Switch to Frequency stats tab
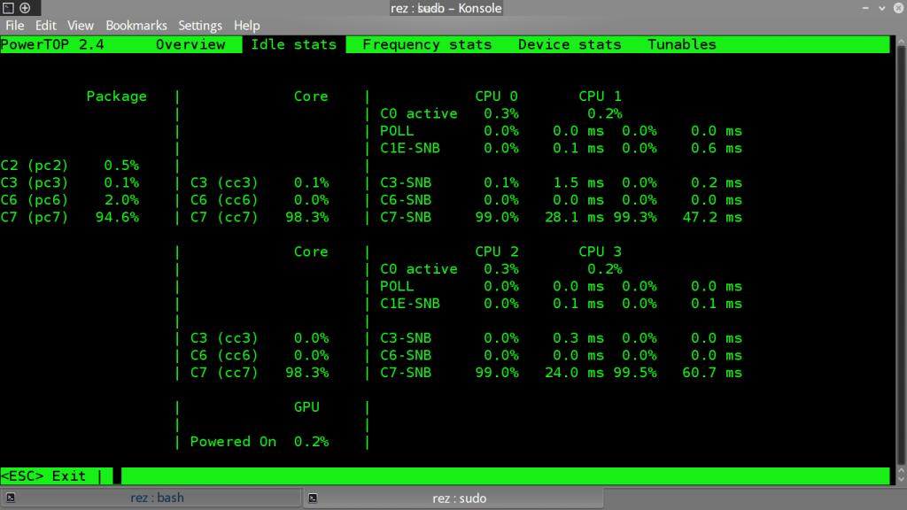The height and width of the screenshot is (510, 907). [x=427, y=44]
